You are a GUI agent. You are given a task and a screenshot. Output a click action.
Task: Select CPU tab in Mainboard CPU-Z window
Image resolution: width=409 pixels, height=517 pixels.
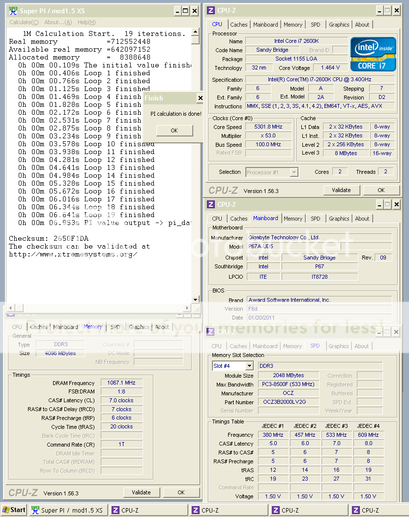tap(217, 219)
